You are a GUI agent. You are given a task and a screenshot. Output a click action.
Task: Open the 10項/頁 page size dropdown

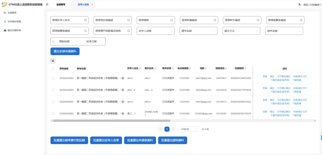(x=189, y=129)
